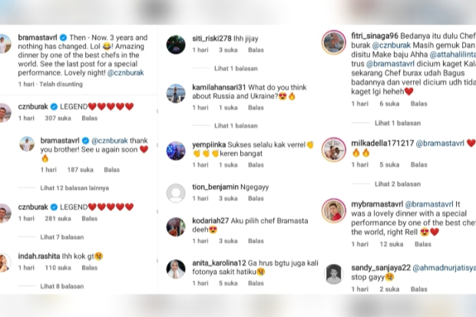Open the @attahalilintar mention link
This screenshot has width=476, height=317.
453,54
